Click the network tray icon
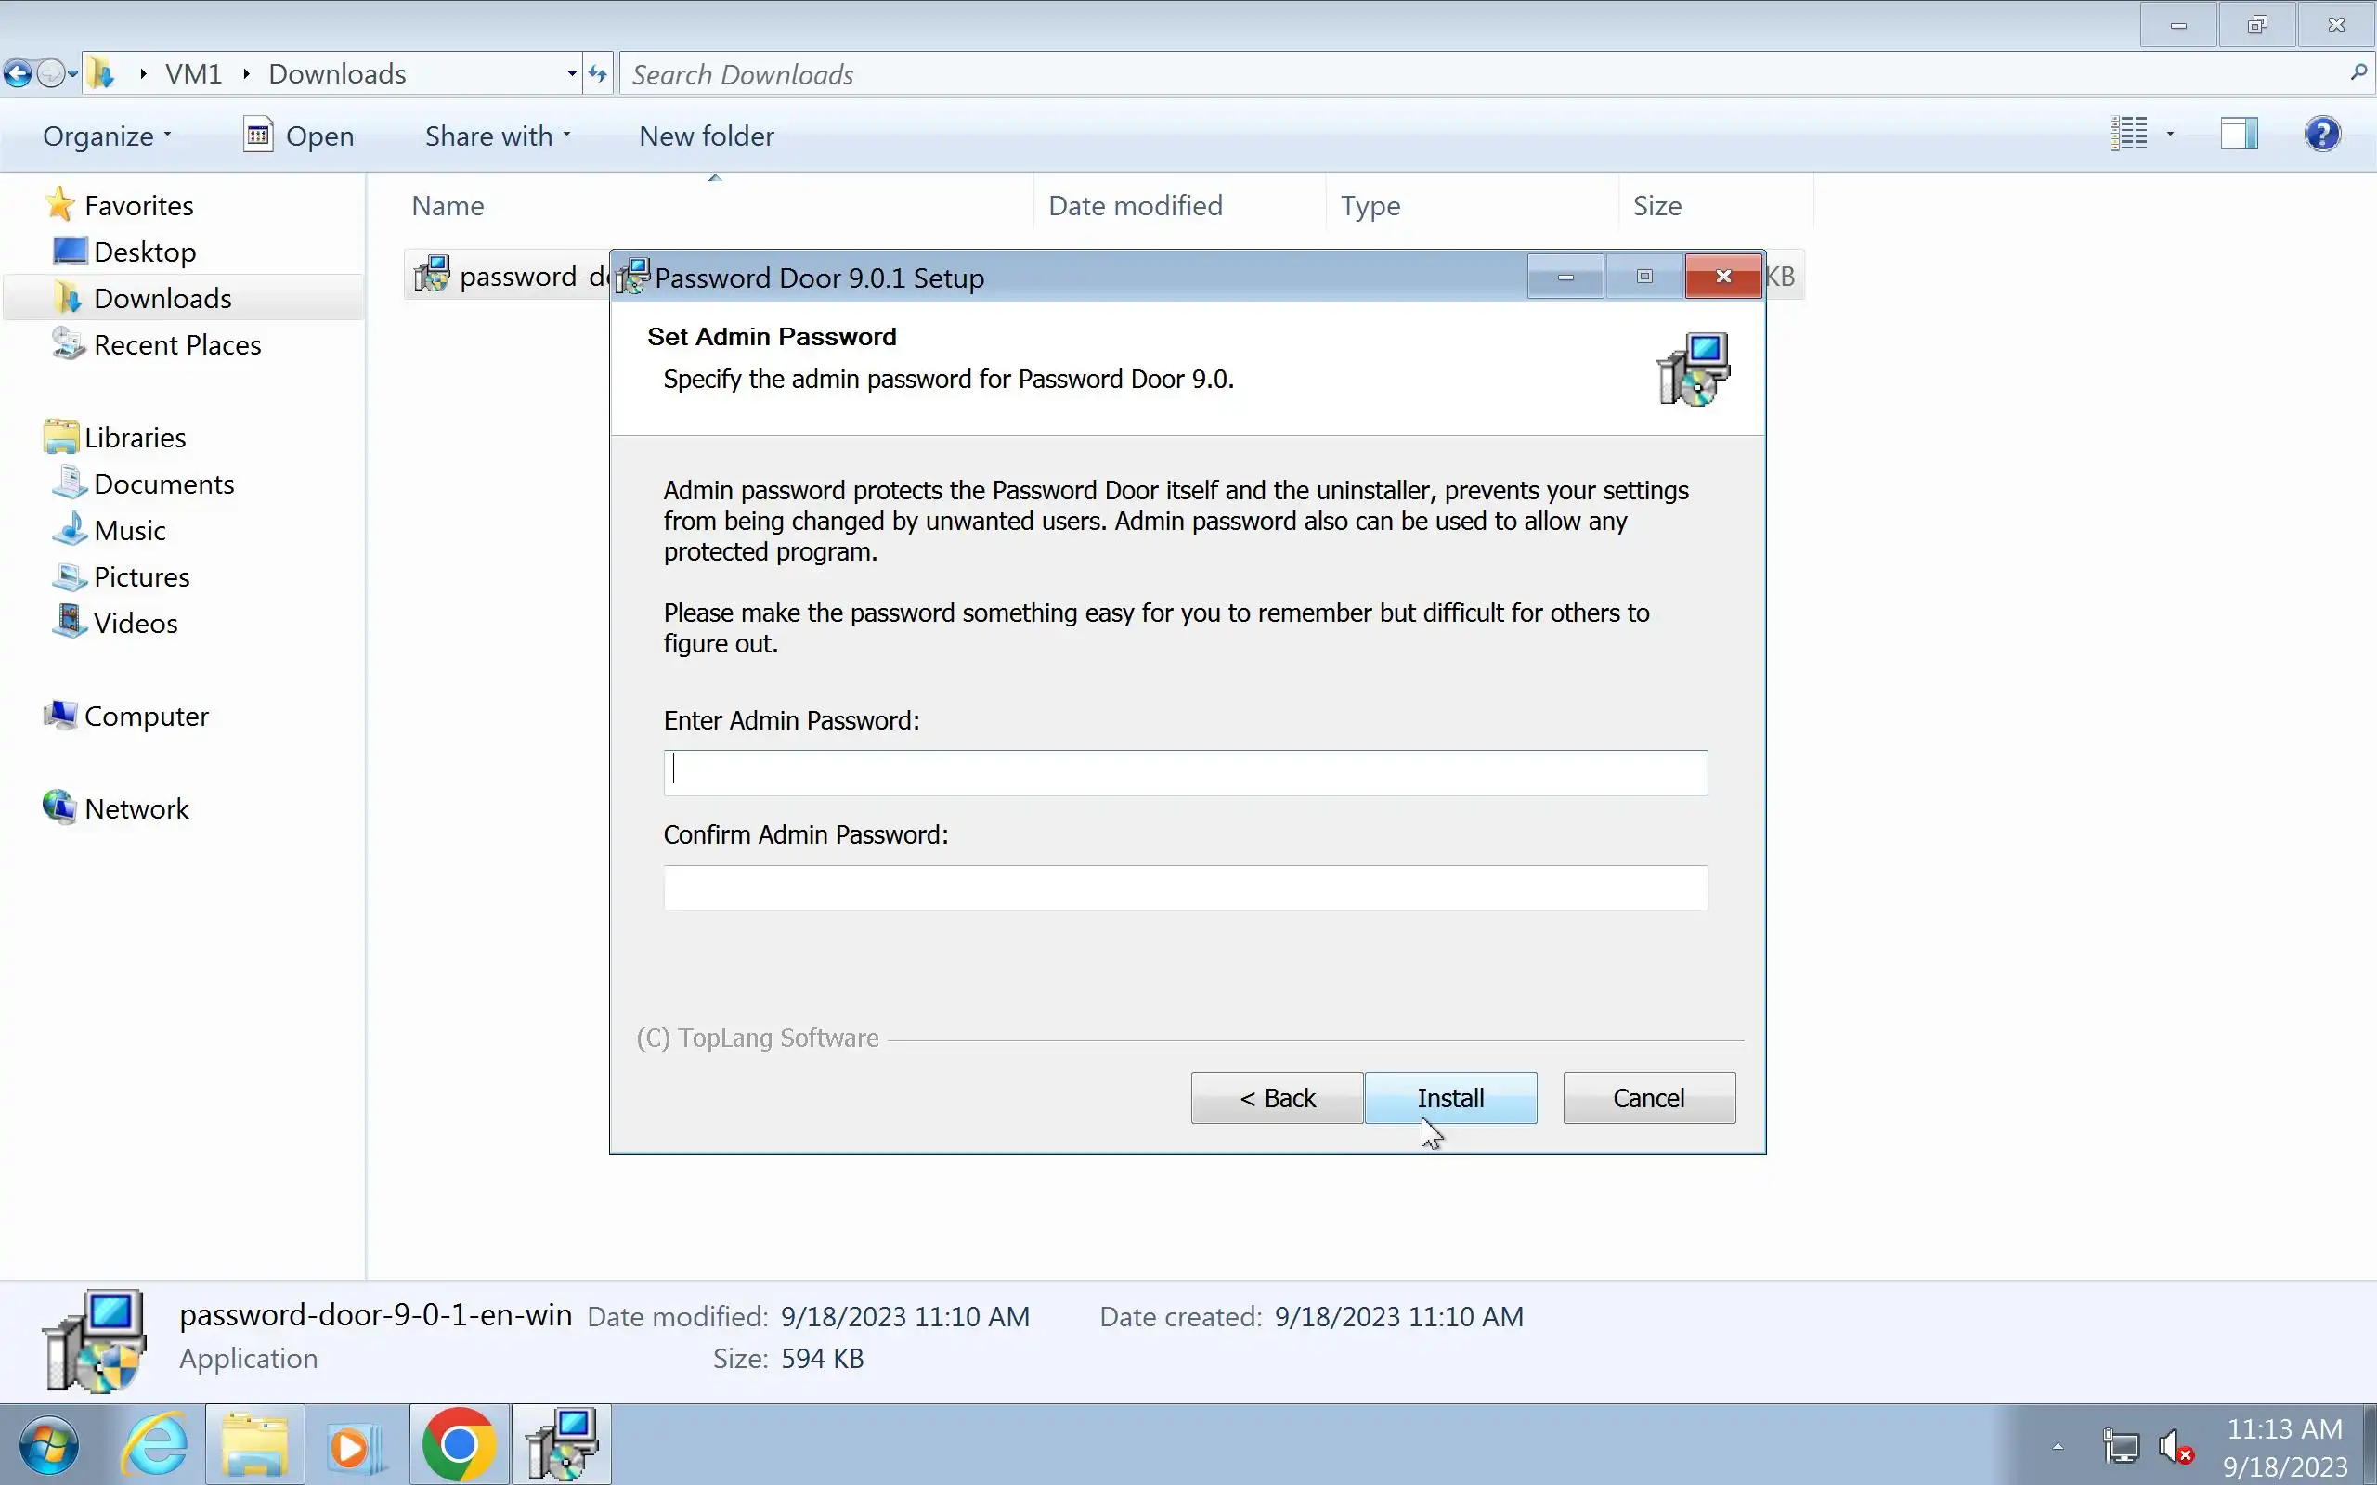Viewport: 2377px width, 1485px height. pos(2121,1446)
